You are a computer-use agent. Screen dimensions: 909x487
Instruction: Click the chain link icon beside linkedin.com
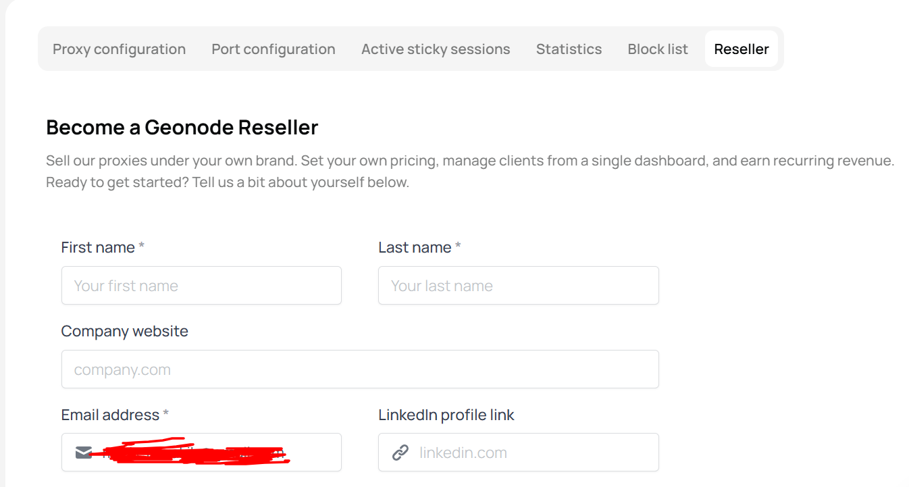(400, 453)
